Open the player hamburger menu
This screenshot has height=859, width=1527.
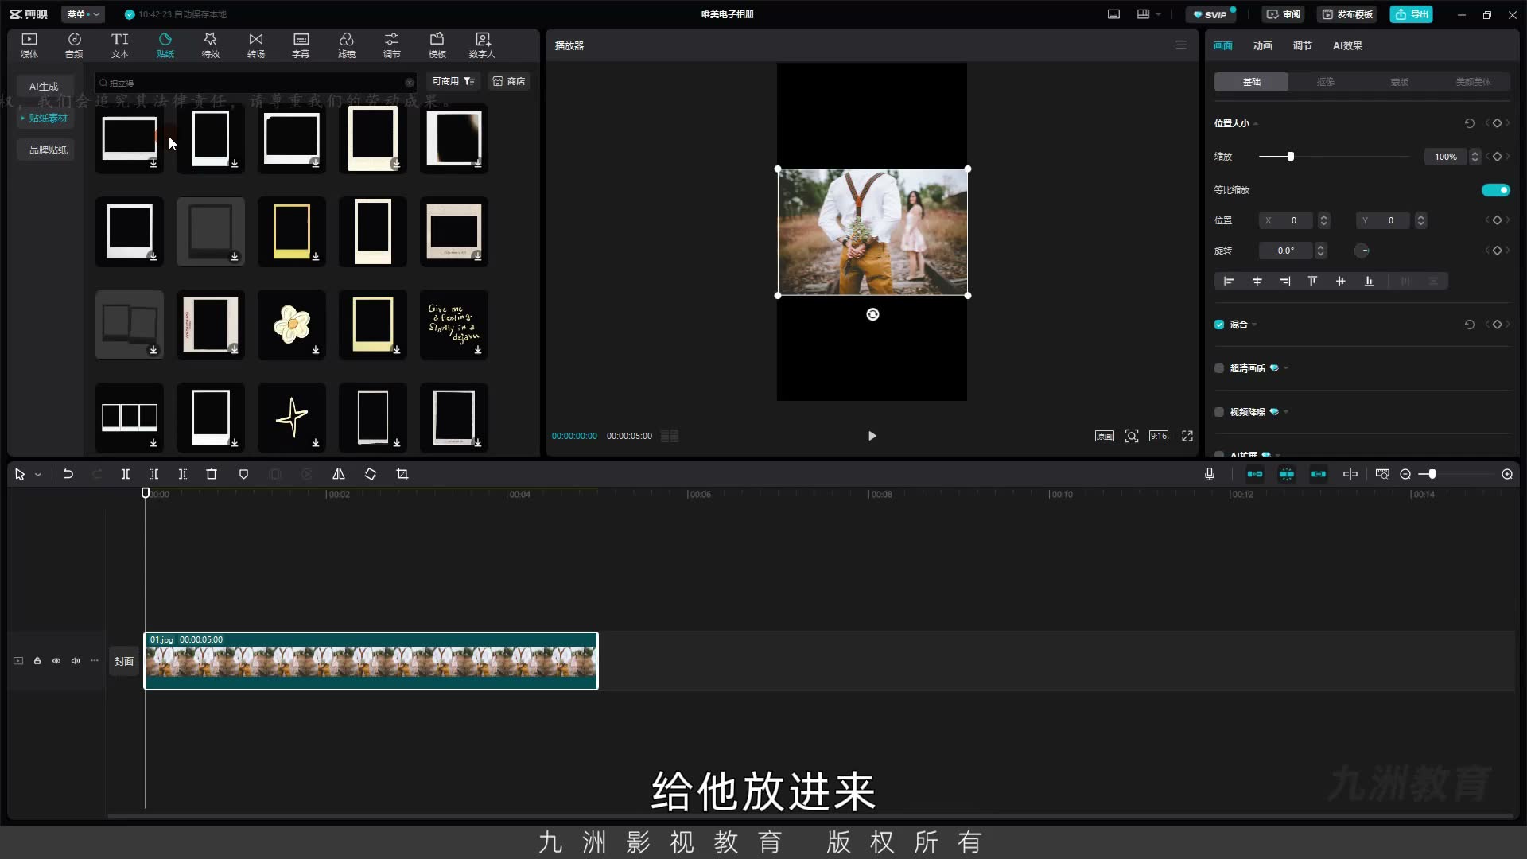click(x=1181, y=45)
